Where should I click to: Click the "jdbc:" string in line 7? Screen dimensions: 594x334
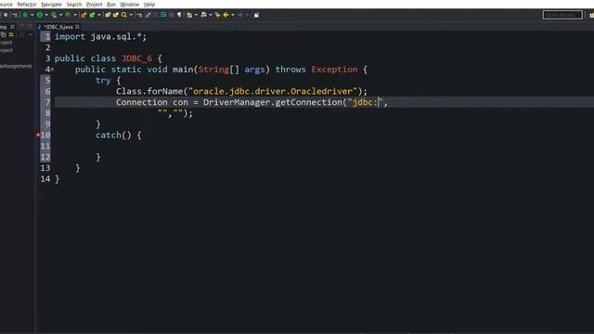click(x=365, y=102)
